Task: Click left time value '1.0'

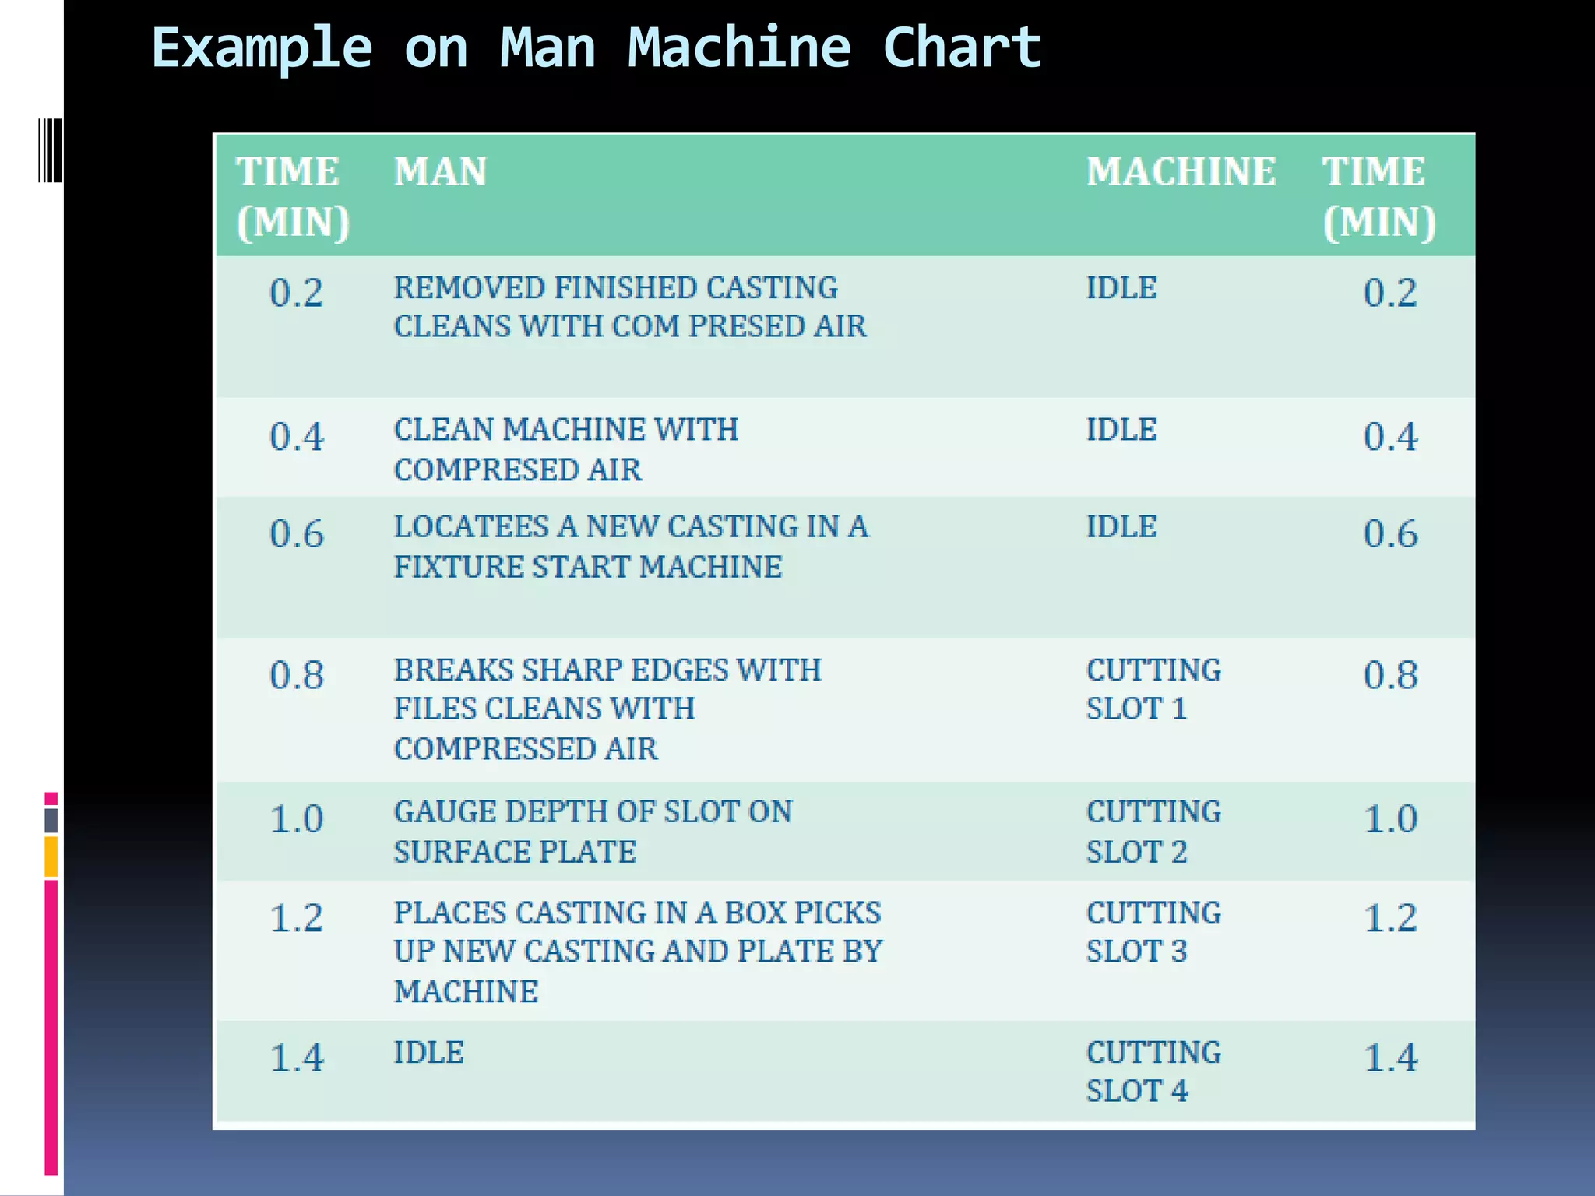Action: 297,818
